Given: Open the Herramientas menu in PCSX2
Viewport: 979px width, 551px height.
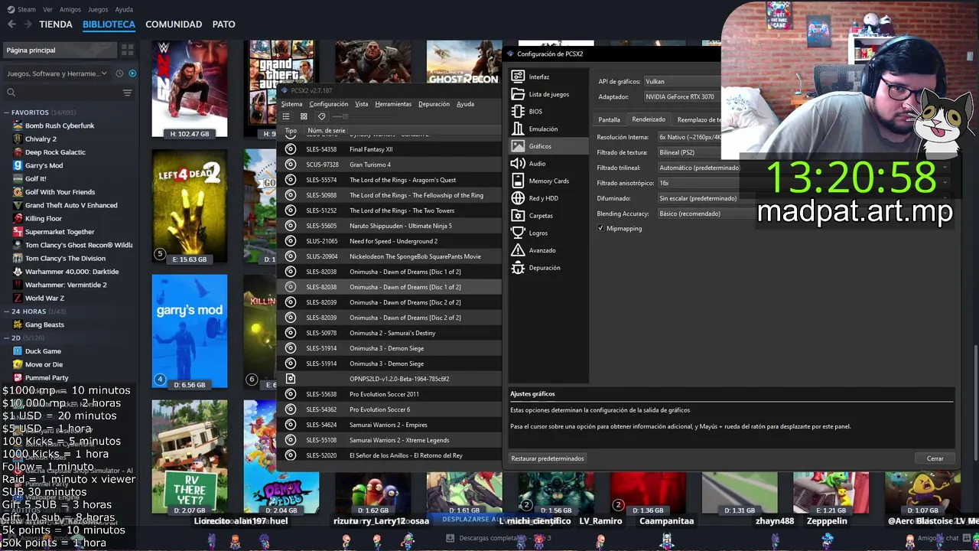Looking at the screenshot, I should [393, 104].
